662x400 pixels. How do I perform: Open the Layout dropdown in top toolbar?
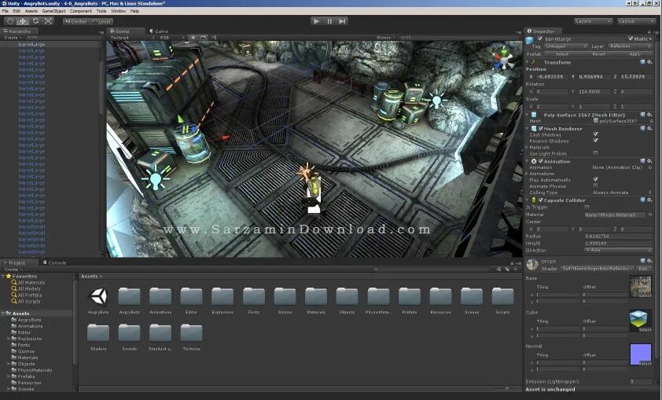(x=636, y=21)
